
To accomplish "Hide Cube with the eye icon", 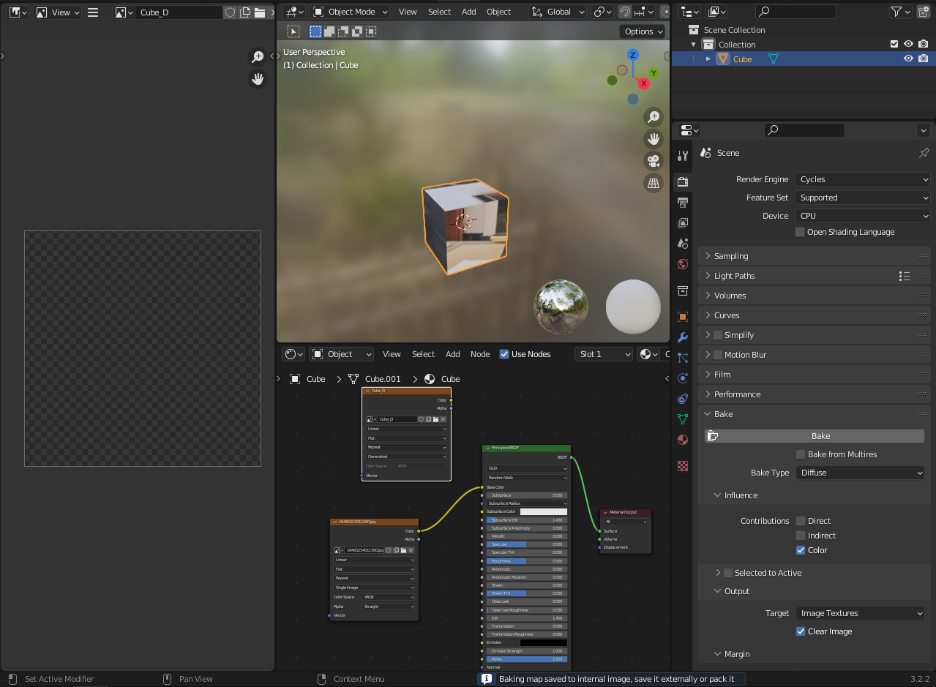I will tap(908, 59).
